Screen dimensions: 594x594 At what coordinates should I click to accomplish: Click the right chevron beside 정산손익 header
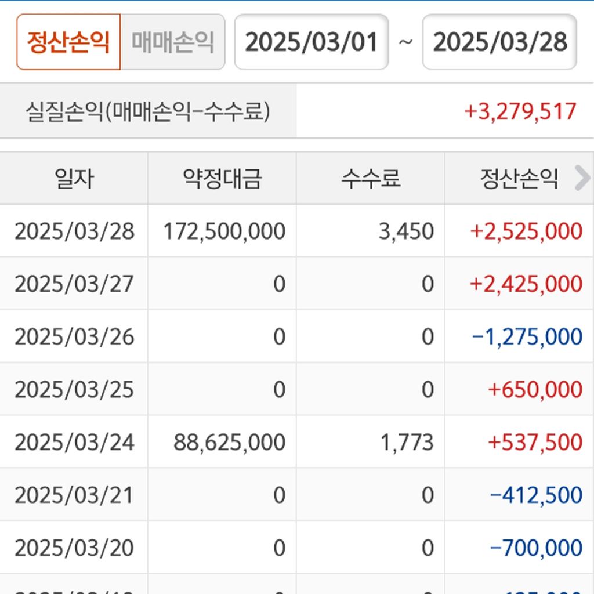[x=581, y=179]
